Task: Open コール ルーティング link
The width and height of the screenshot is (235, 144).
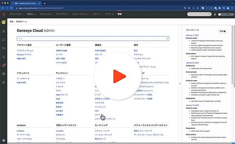Action: point(103,135)
